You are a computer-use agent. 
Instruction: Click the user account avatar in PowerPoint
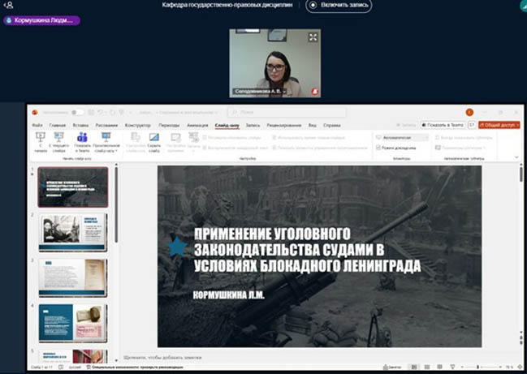[x=469, y=112]
